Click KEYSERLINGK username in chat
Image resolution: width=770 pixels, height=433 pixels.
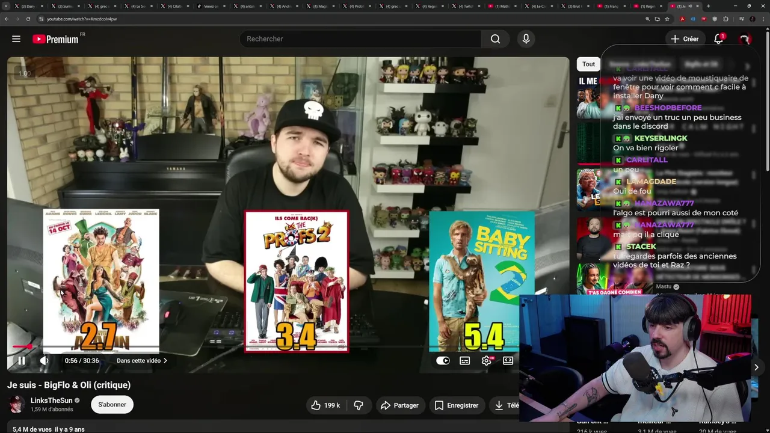661,138
